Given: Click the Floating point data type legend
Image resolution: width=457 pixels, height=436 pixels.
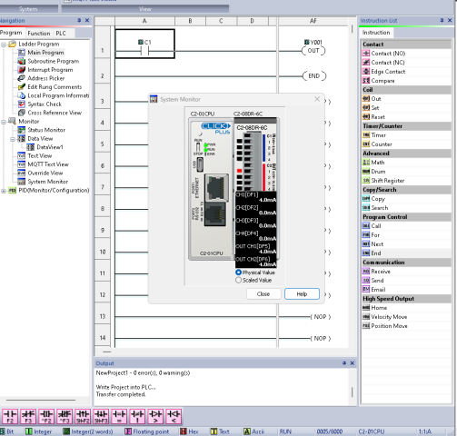Looking at the screenshot, I should tap(147, 431).
